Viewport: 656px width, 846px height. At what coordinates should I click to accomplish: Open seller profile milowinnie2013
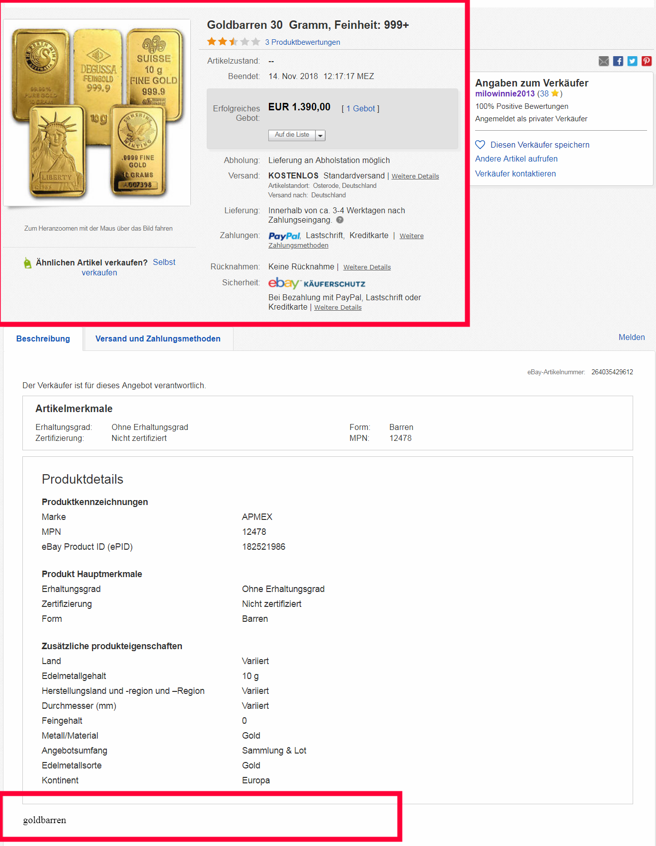[x=504, y=93]
